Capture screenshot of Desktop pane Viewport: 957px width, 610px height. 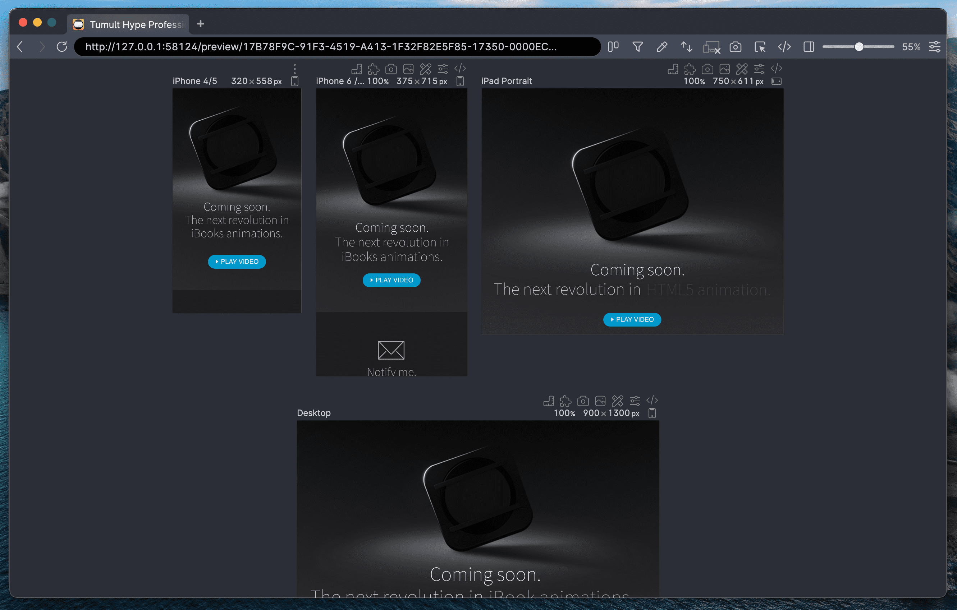583,401
